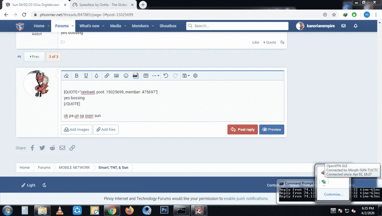Go to first page double-arrow icon

pyautogui.click(x=19, y=57)
